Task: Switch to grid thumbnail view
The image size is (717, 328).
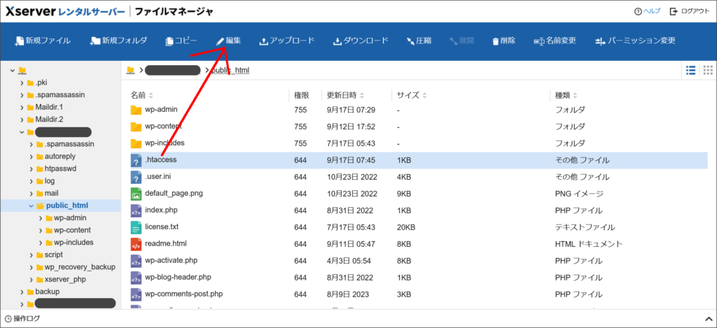Action: pos(707,70)
